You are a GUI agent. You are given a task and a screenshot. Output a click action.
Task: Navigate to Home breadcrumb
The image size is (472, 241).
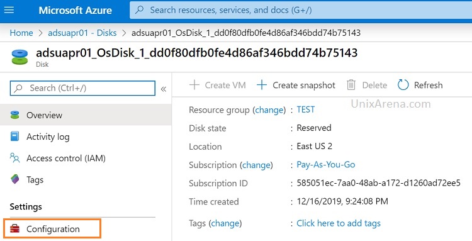point(21,33)
